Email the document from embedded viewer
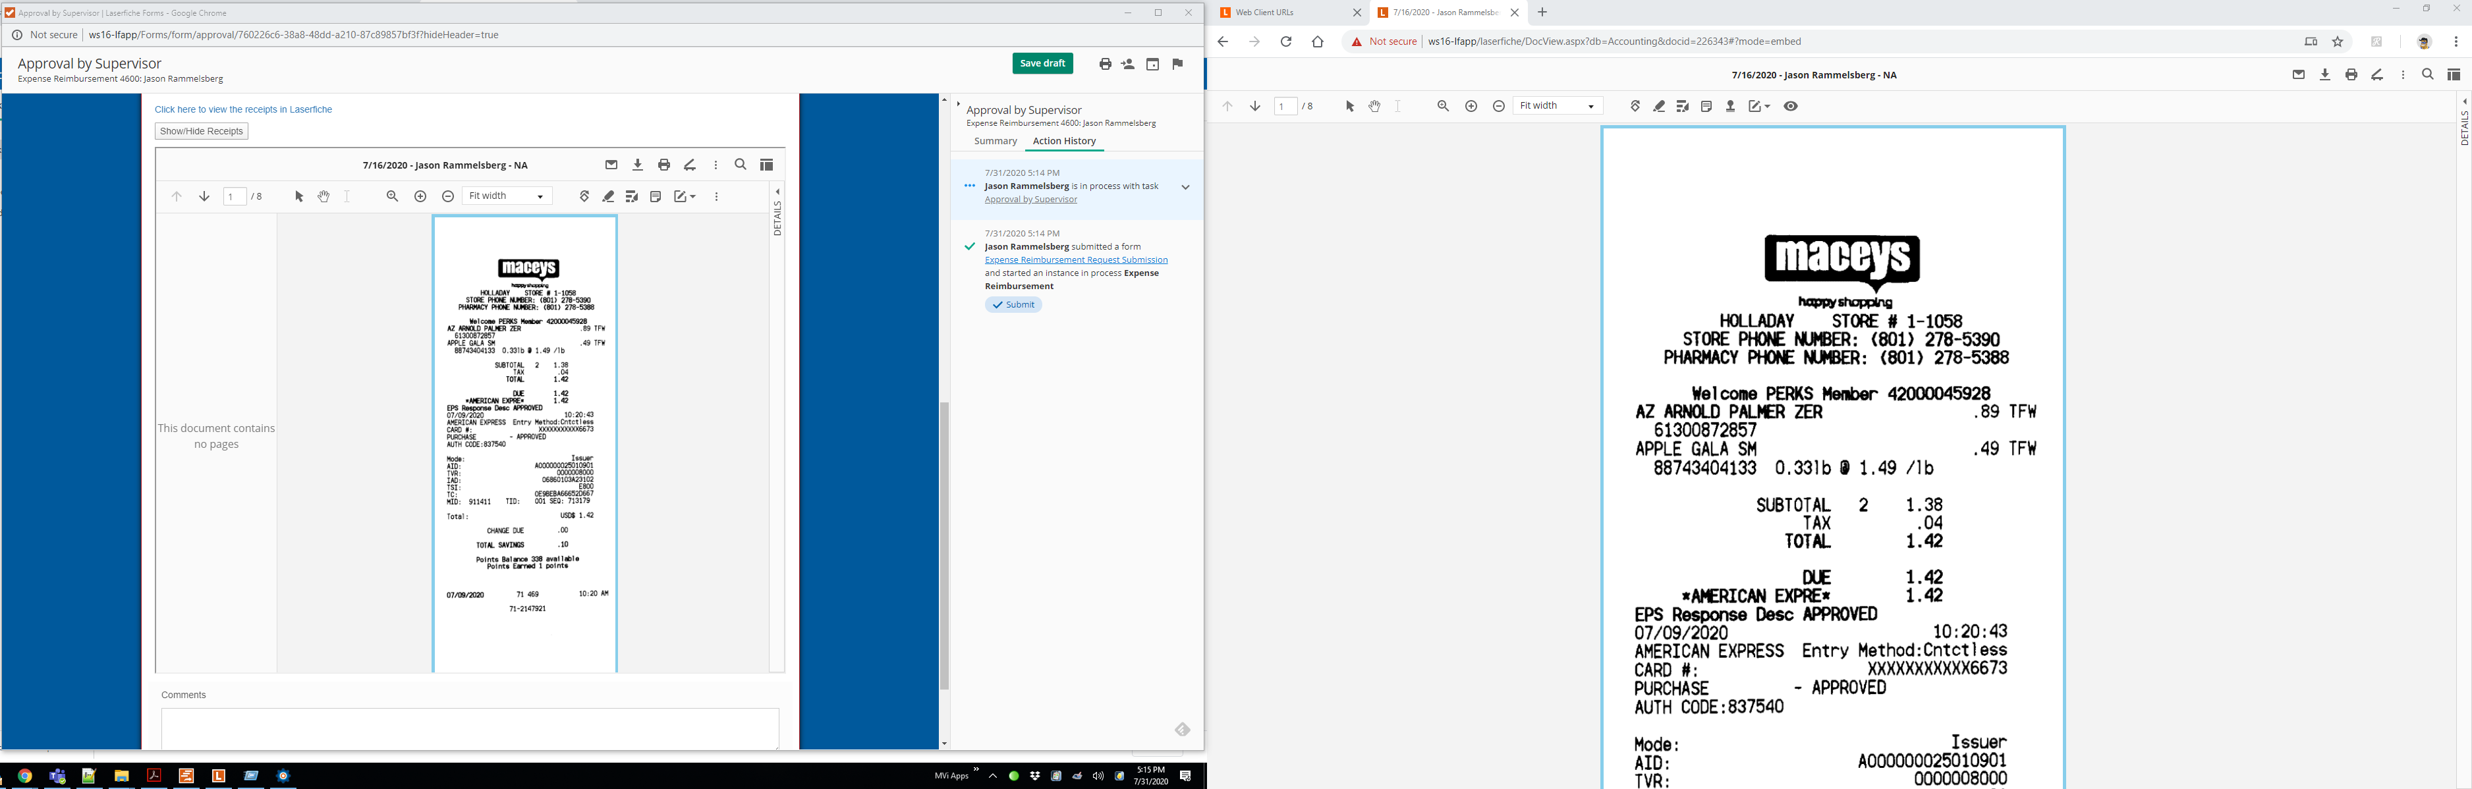Screen dimensions: 2472x789 [611, 165]
